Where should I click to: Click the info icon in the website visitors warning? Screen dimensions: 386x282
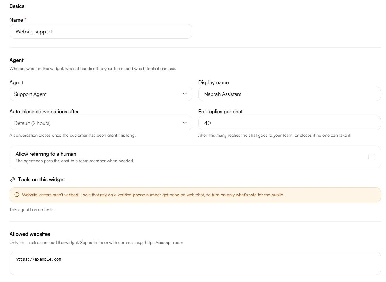tap(17, 195)
